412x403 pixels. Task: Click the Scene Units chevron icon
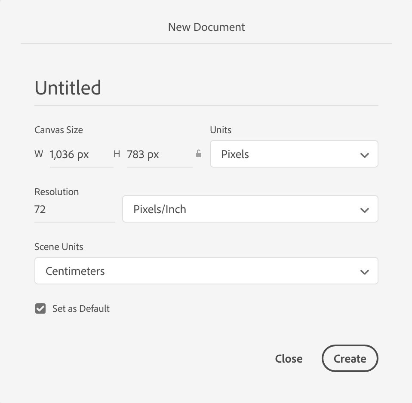364,271
